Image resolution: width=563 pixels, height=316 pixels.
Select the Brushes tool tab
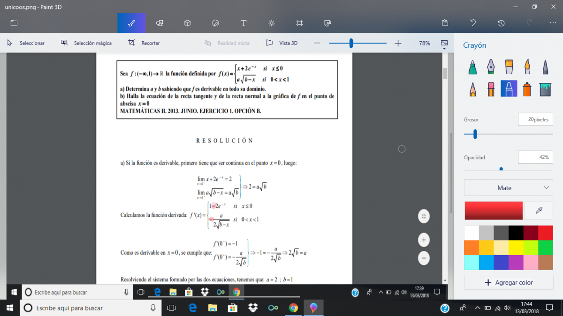131,23
